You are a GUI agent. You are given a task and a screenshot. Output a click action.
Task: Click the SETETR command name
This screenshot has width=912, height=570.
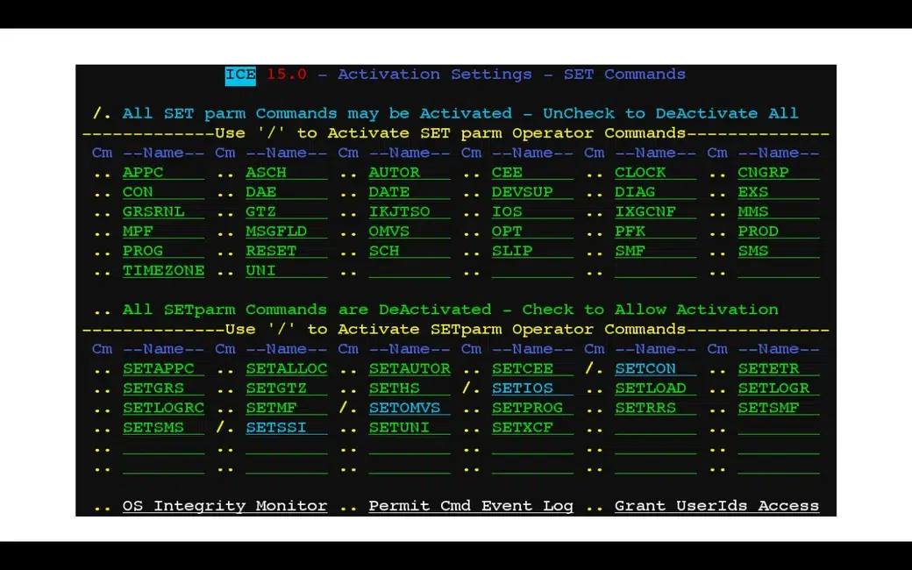[x=768, y=369]
